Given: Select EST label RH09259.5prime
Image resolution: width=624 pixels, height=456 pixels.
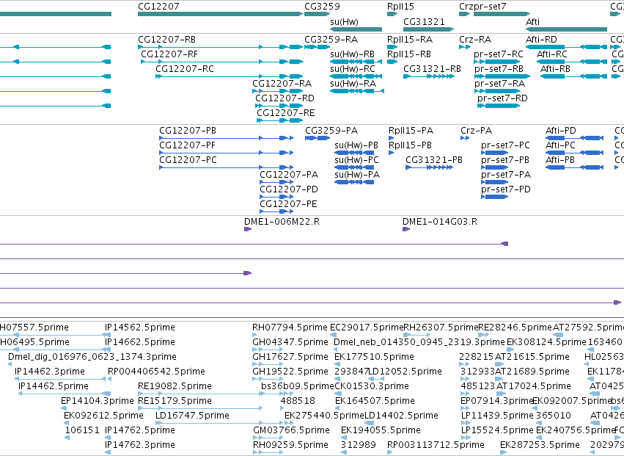Looking at the screenshot, I should 290,445.
